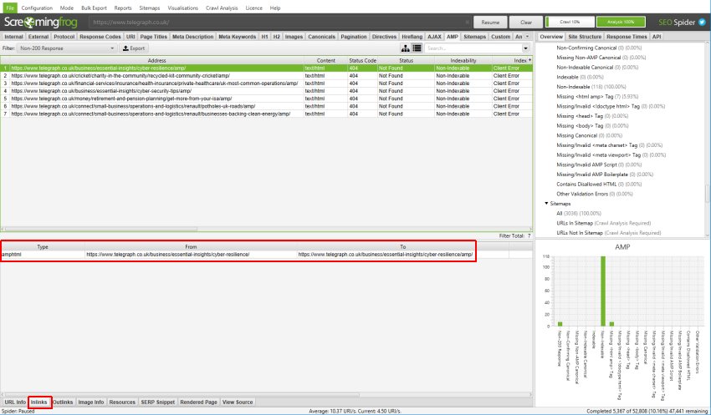
Task: Select the potholes-uk-roads/amp/ row
Action: (266, 106)
